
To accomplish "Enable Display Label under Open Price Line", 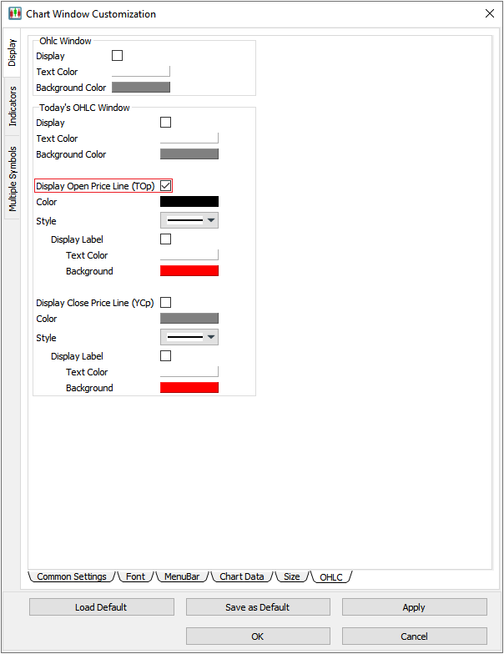I will (x=165, y=239).
